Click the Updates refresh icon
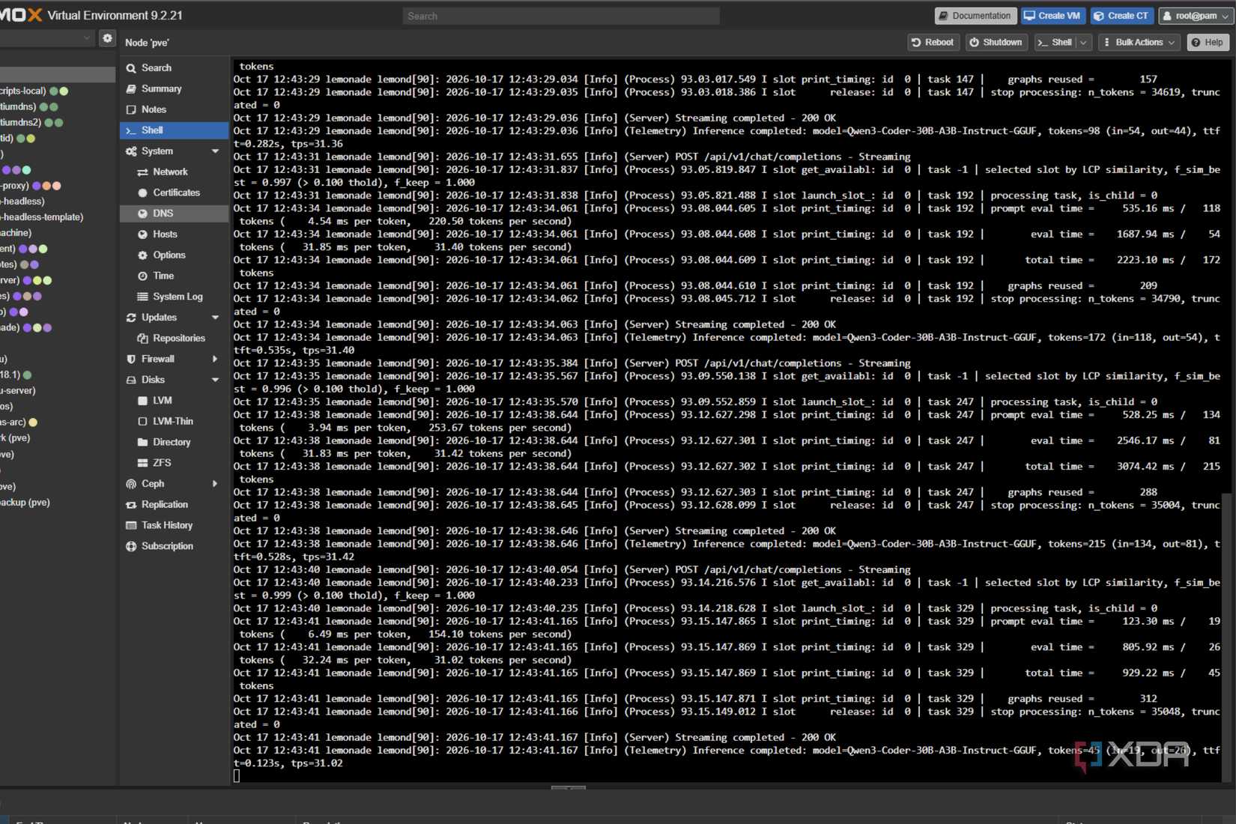1236x824 pixels. pos(131,318)
